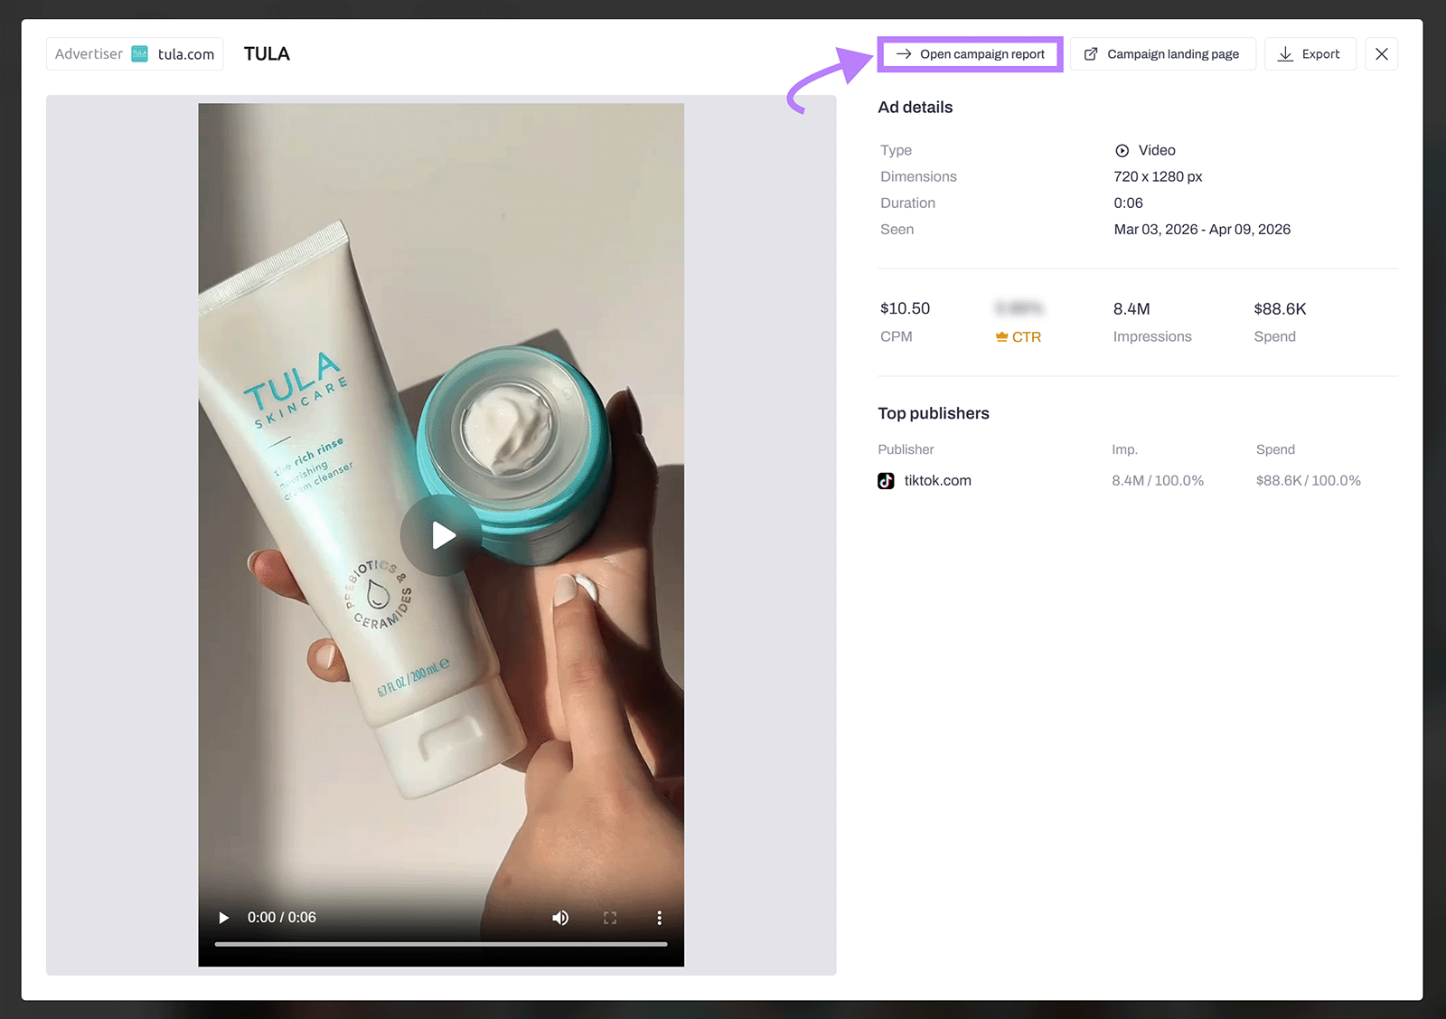Click the external link icon on Campaign landing page
The image size is (1446, 1019).
pyautogui.click(x=1091, y=54)
